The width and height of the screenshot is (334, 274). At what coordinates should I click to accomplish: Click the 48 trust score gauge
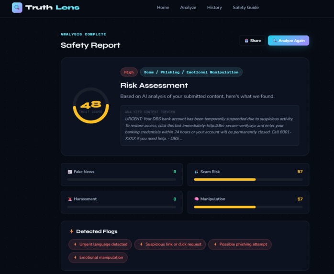[x=91, y=105]
